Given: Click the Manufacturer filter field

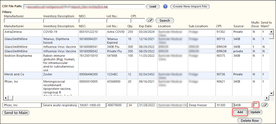Looking at the screenshot, I should 23,21.
